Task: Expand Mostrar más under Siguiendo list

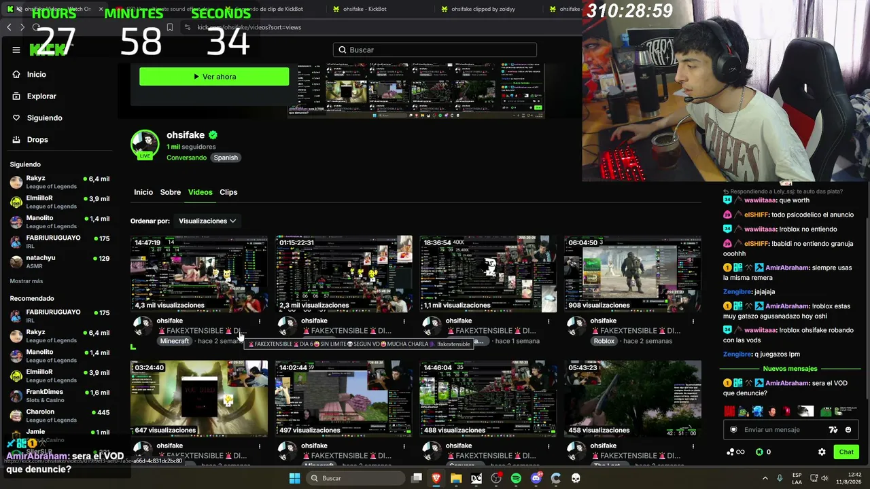Action: 27,281
